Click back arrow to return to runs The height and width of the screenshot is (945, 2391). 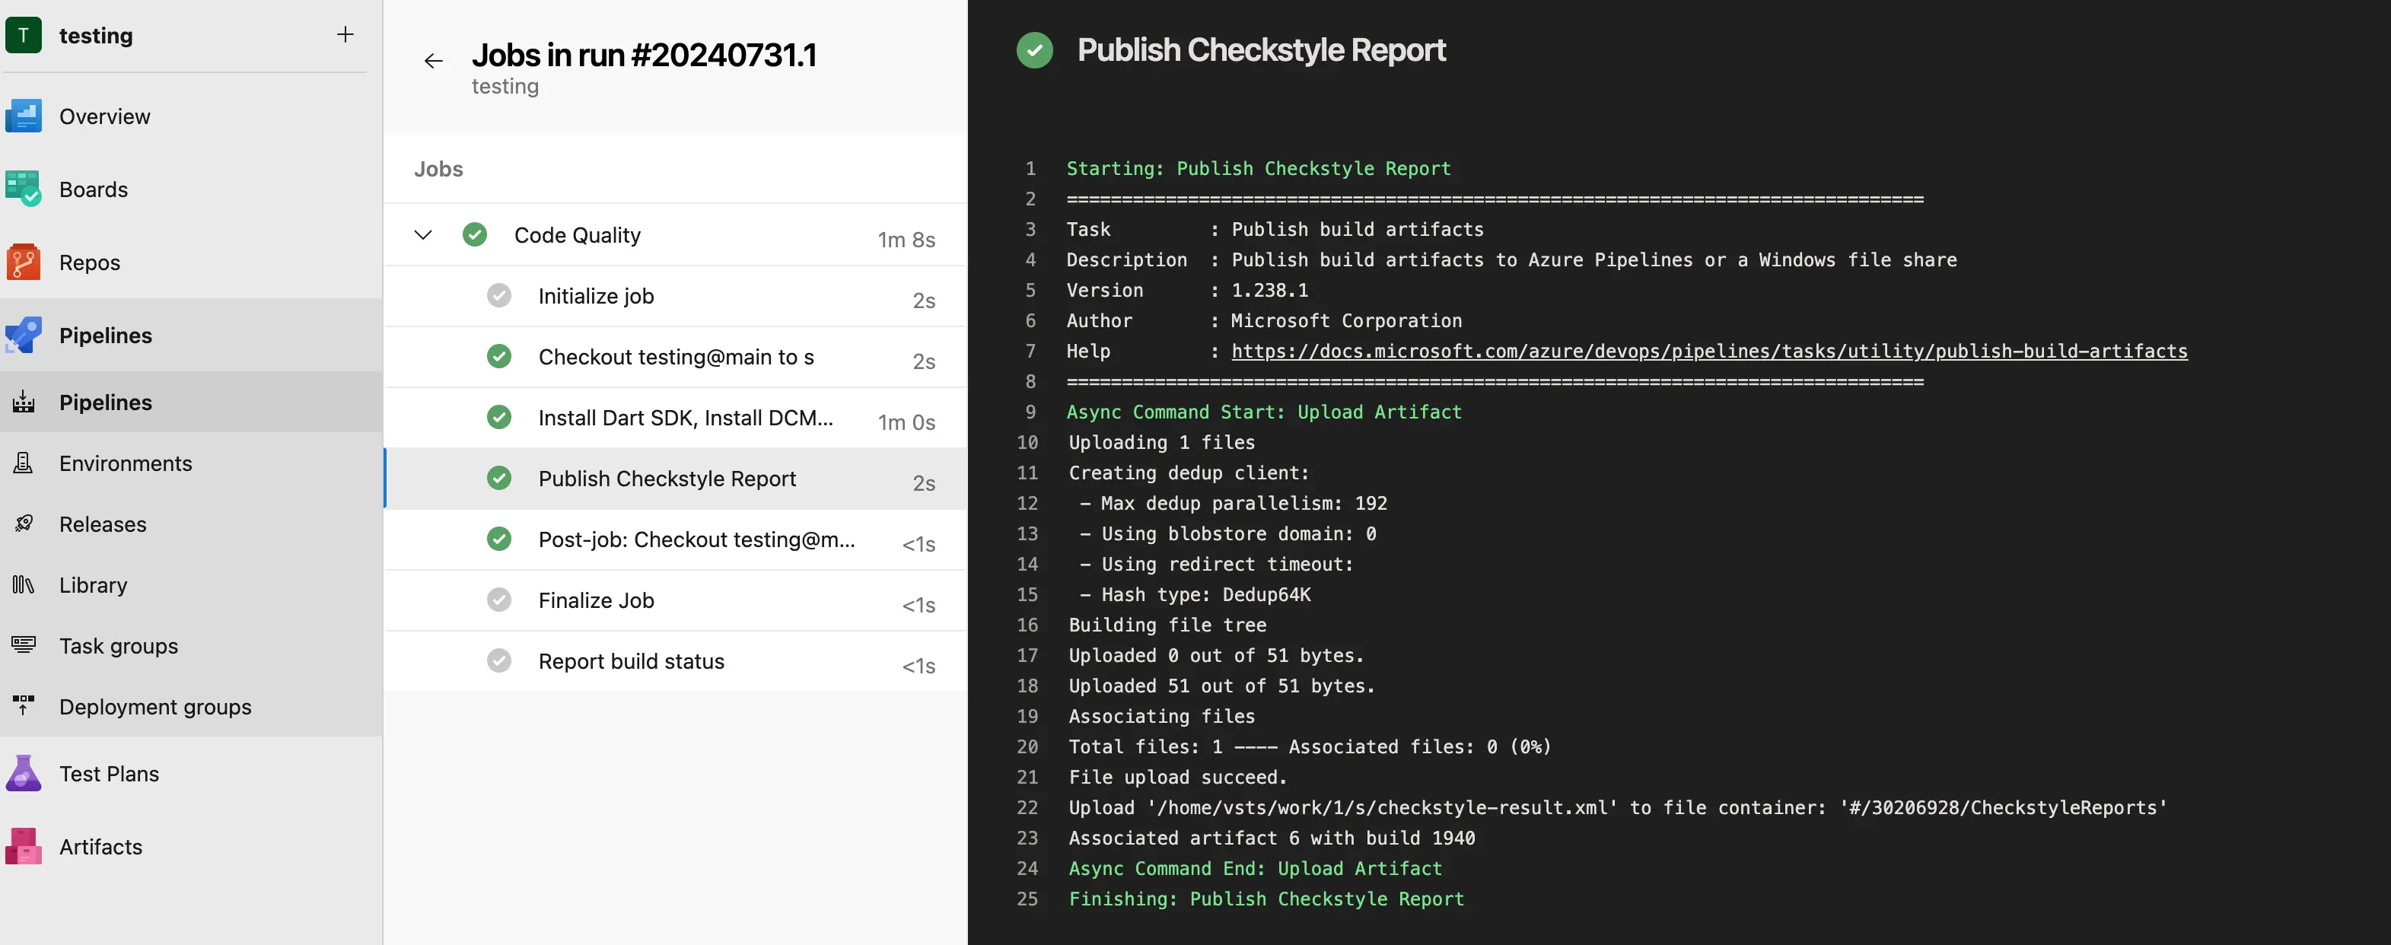(433, 55)
